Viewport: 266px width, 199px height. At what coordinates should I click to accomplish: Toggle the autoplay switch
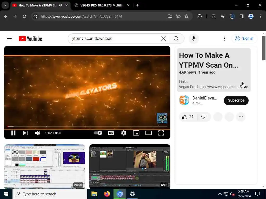[x=98, y=133]
